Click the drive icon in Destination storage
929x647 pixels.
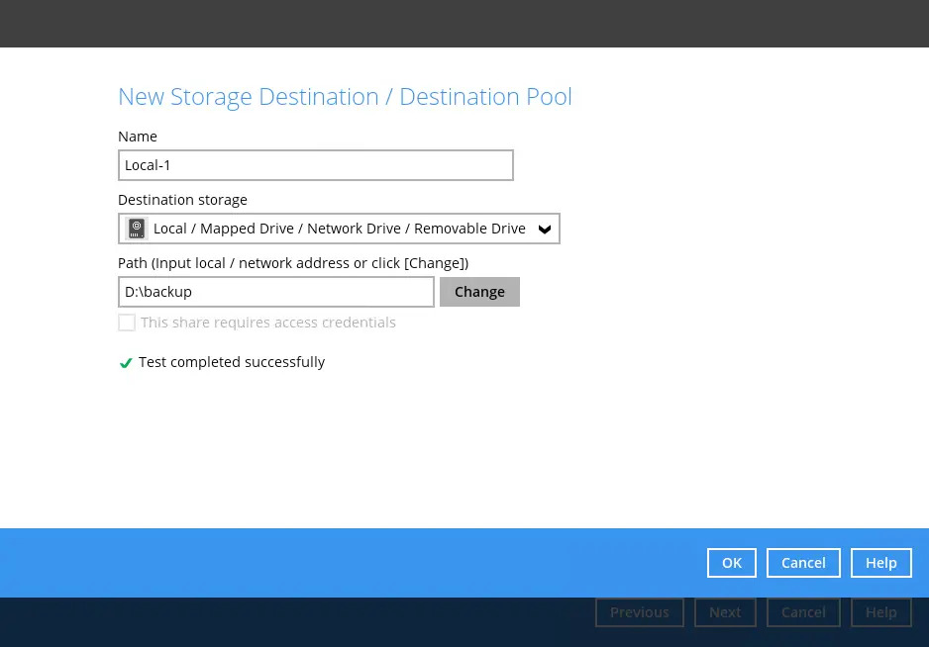[x=137, y=229]
